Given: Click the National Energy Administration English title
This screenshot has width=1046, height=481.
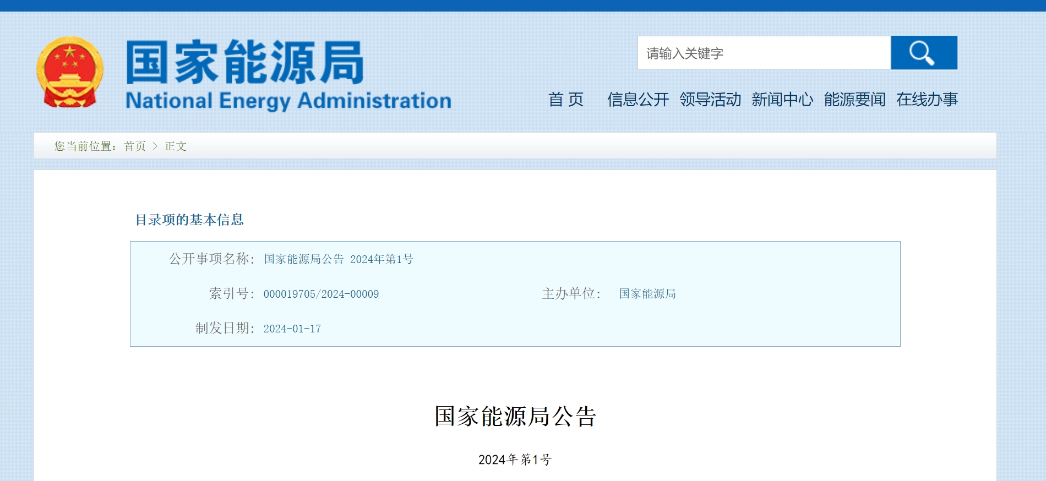Looking at the screenshot, I should 288,101.
